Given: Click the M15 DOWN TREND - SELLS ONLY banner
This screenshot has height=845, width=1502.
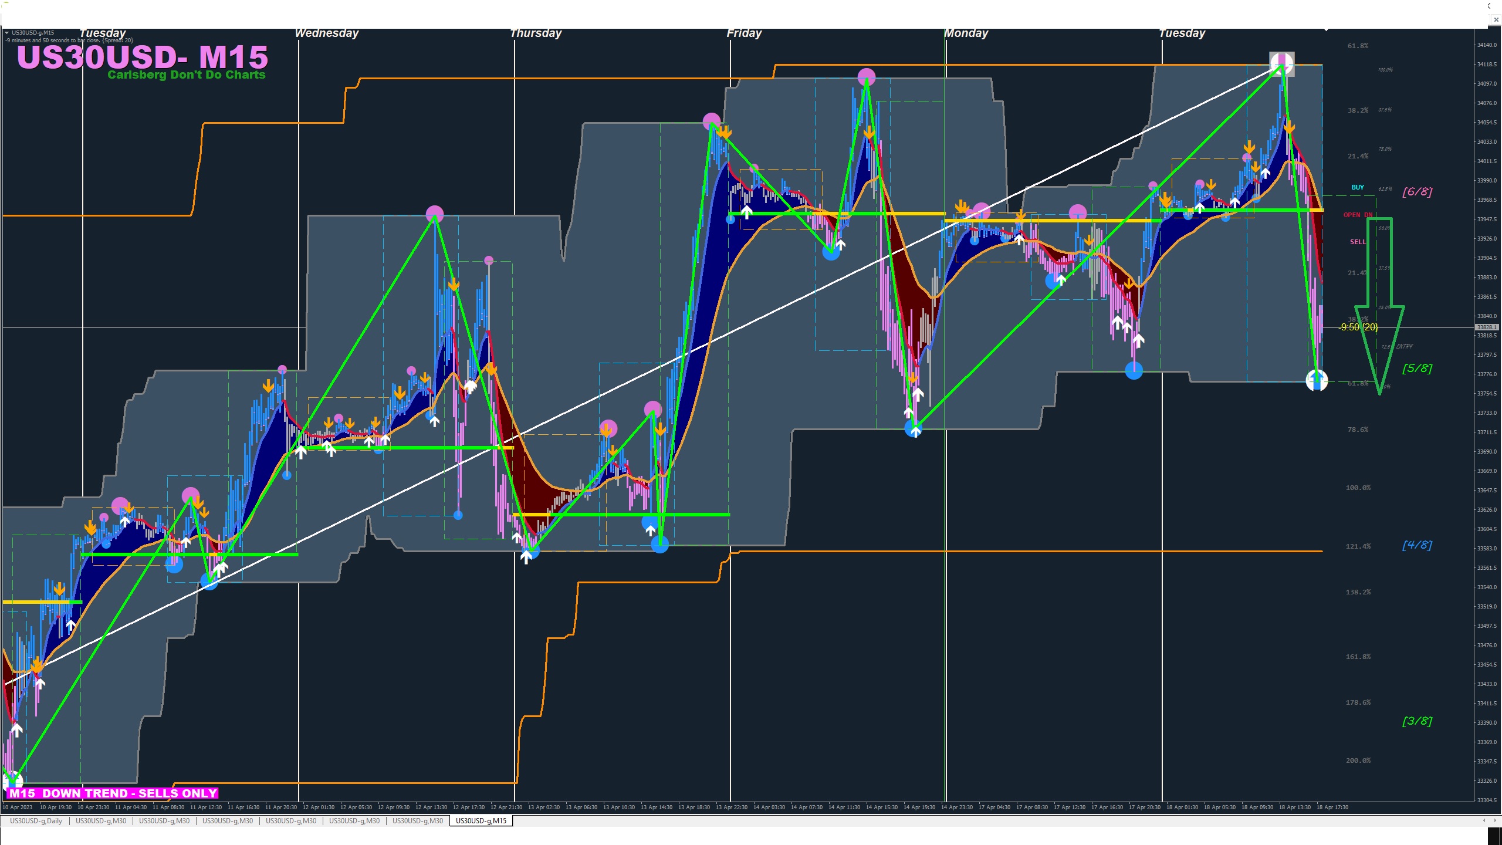Looking at the screenshot, I should 113,793.
